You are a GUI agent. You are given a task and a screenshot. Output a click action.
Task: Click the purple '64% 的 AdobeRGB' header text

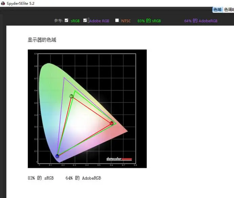tap(201, 21)
